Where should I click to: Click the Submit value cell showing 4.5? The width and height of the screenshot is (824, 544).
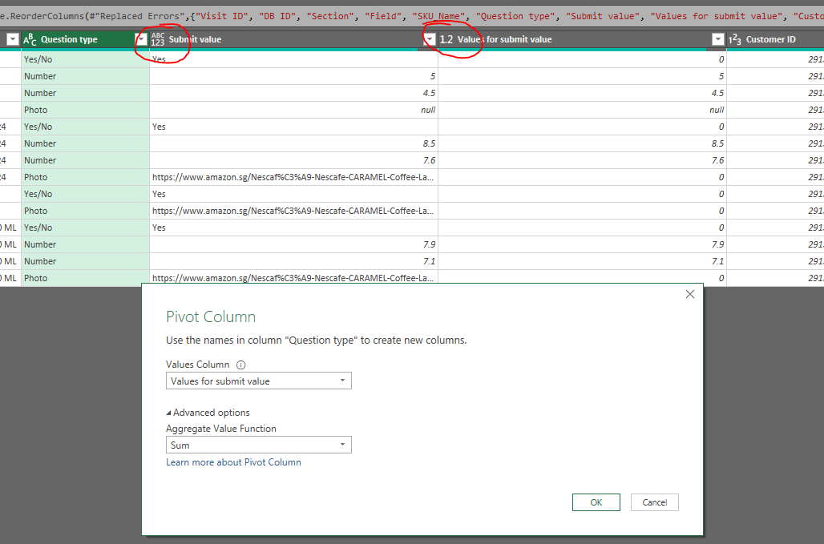pyautogui.click(x=293, y=93)
